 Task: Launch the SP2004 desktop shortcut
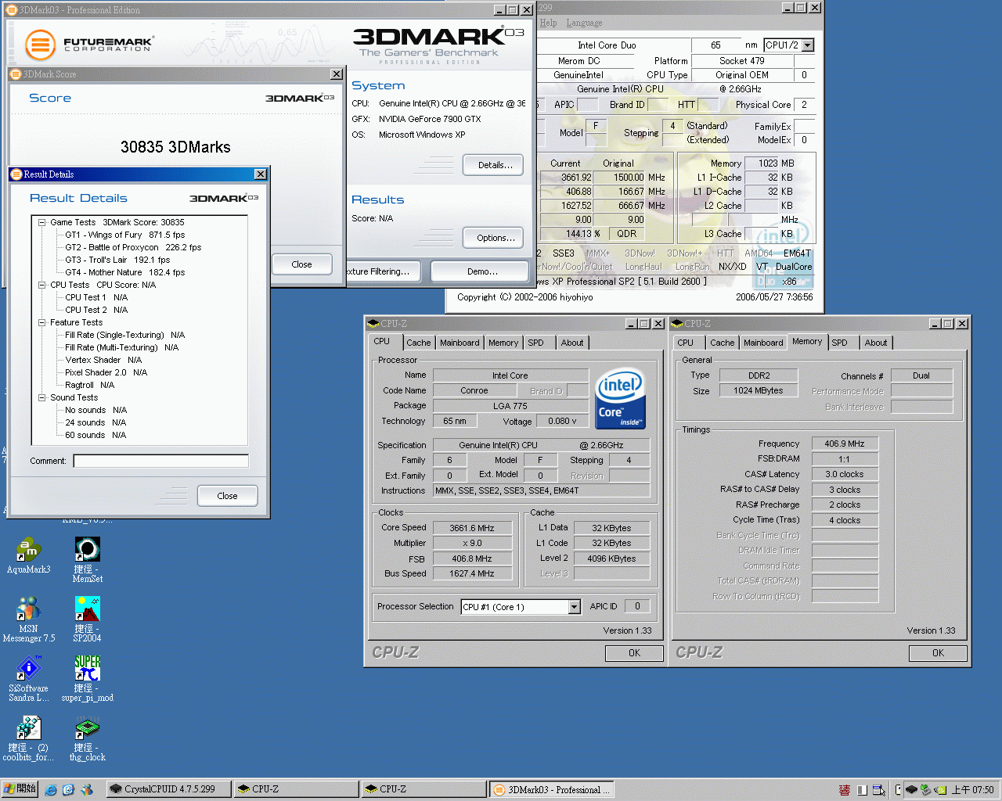(x=87, y=619)
